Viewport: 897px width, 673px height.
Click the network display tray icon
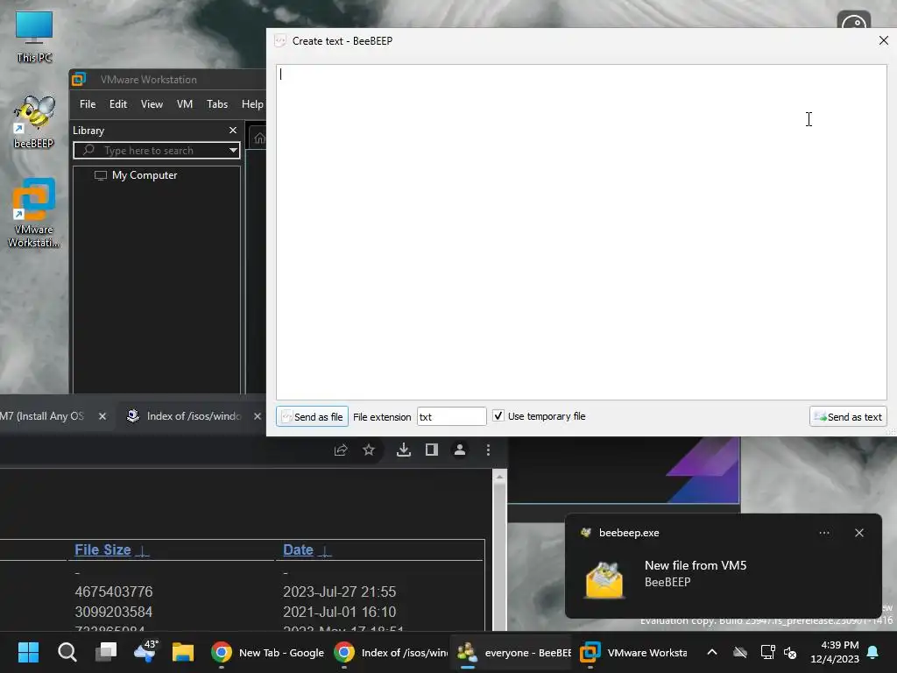click(767, 652)
